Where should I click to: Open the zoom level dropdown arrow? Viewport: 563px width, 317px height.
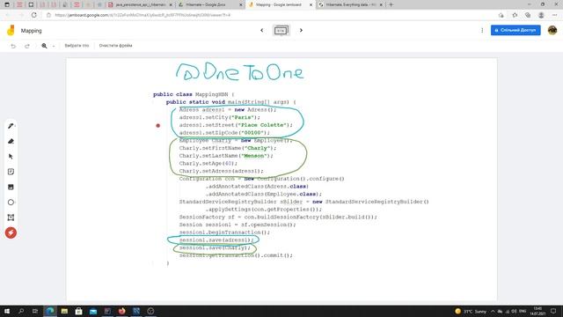click(54, 46)
